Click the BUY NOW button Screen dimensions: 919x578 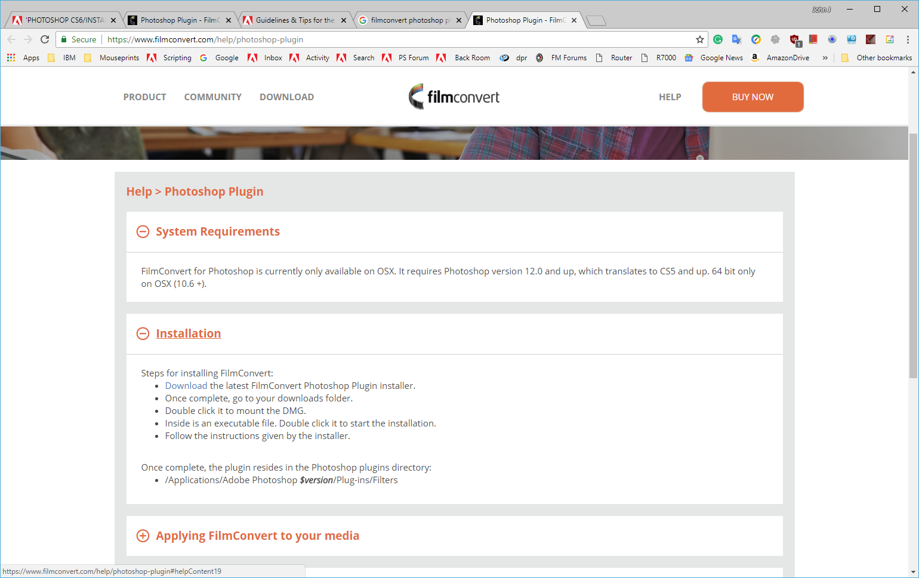click(753, 97)
